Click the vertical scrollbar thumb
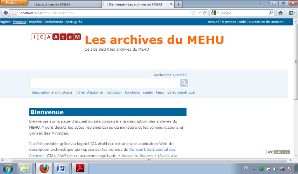 (296, 61)
